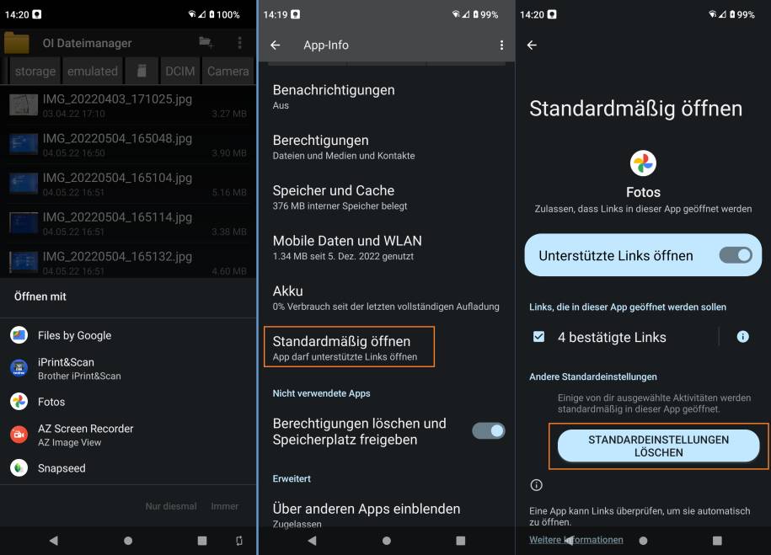Choose Nur diesmal option
The width and height of the screenshot is (771, 555).
tap(170, 506)
